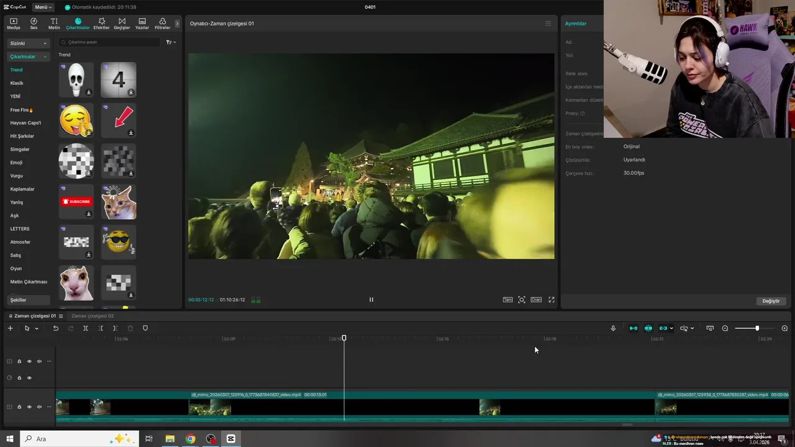Switch to Zaman çizelgesi 02 tab
Screen dimensions: 795x447
coord(93,316)
